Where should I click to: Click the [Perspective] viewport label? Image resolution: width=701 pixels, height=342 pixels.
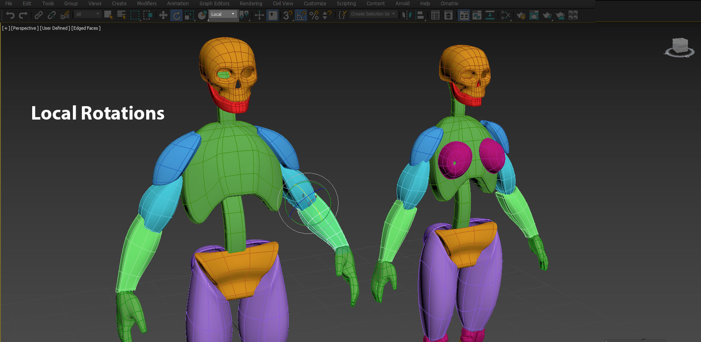tap(25, 28)
